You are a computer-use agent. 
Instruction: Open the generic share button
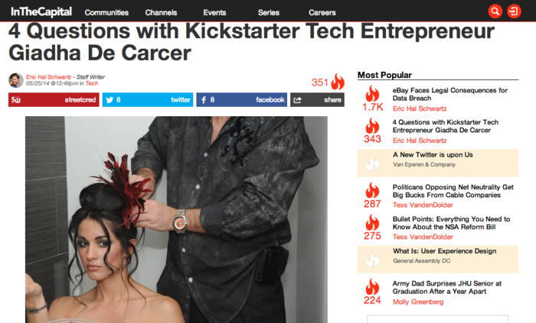(x=317, y=100)
